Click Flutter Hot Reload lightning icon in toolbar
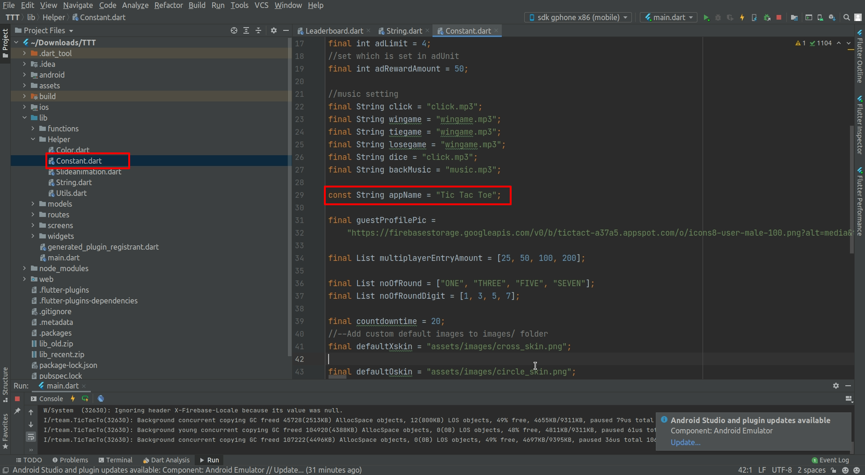This screenshot has width=865, height=475. coord(742,18)
